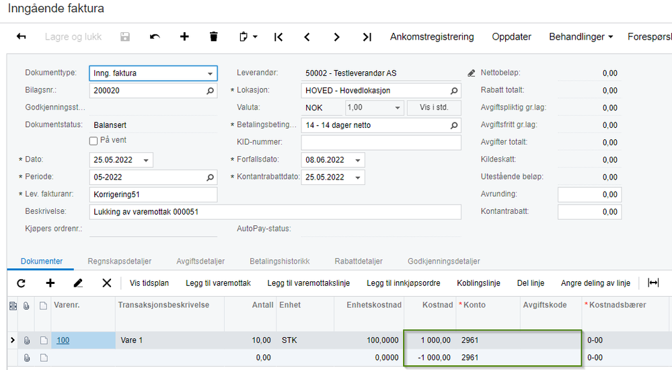Add a new document with plus icon
The image size is (672, 370).
[x=184, y=37]
